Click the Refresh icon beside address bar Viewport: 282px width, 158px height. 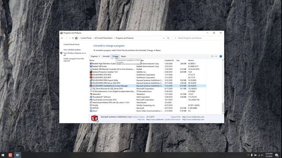[x=168, y=38]
